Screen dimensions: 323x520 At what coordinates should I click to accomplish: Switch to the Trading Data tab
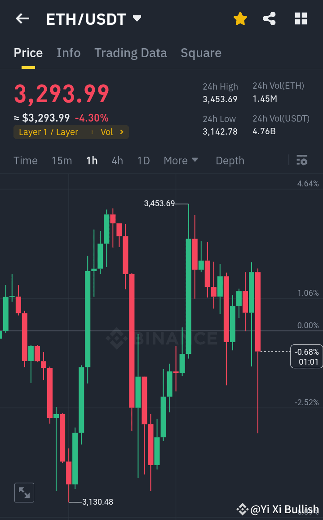[x=130, y=53]
